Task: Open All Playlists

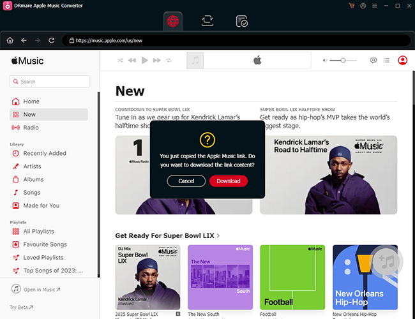Action: (49, 232)
